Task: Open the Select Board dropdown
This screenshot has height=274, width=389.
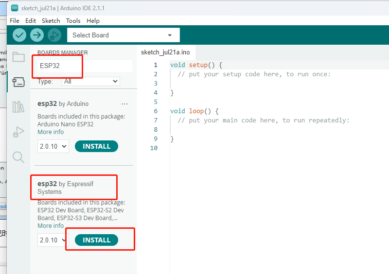Action: tap(124, 35)
